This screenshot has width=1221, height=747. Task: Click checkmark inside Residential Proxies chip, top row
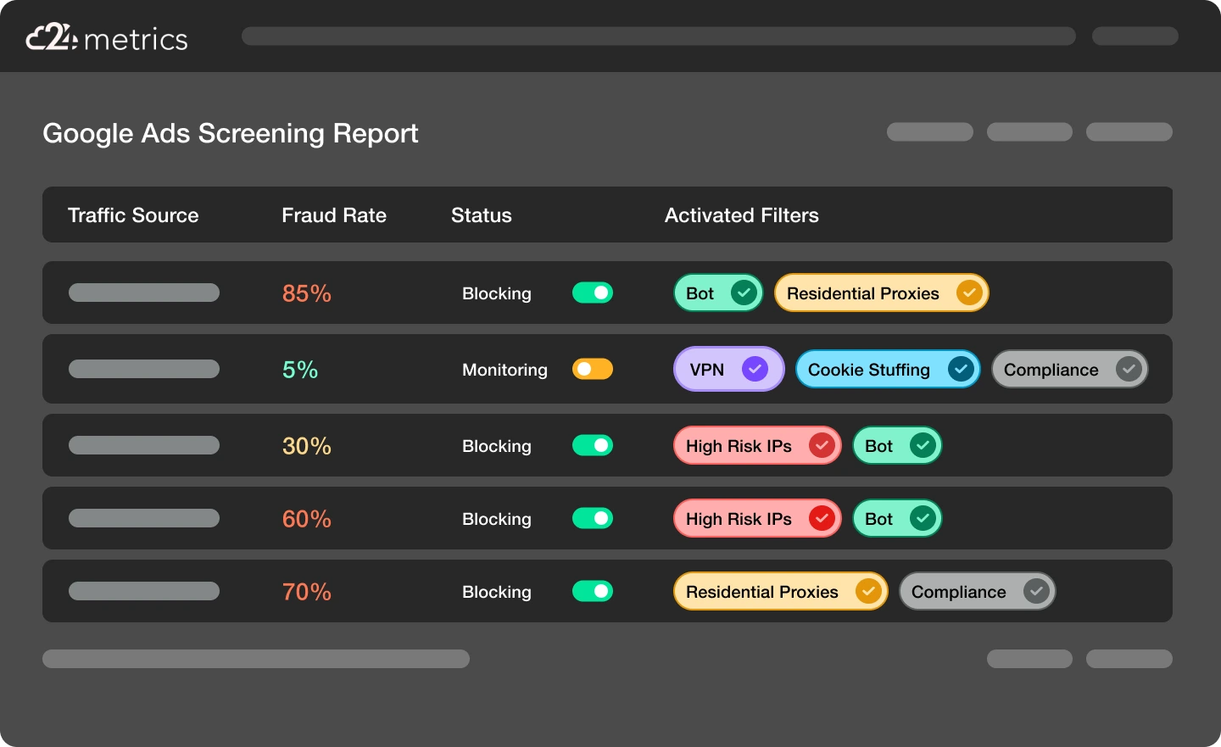968,293
